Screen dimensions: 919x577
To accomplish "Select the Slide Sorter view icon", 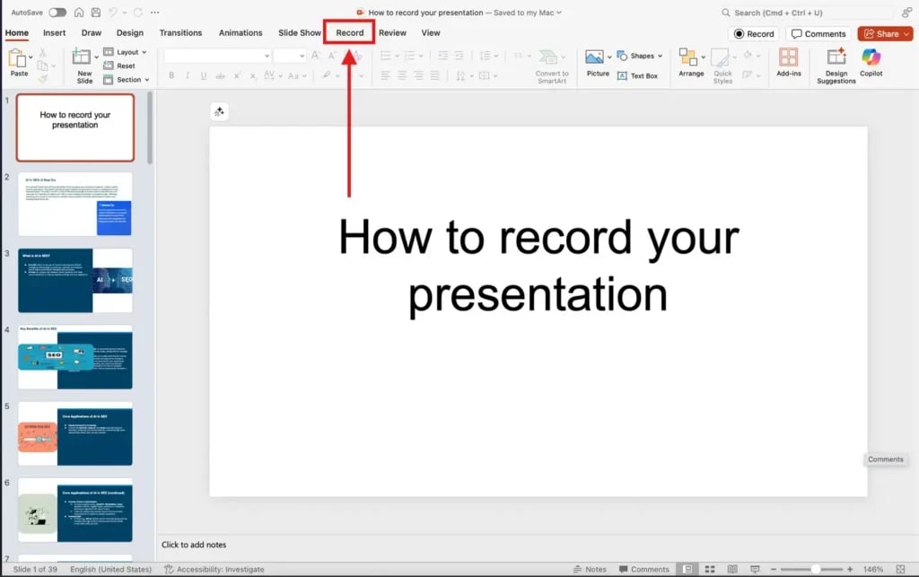I will 710,568.
